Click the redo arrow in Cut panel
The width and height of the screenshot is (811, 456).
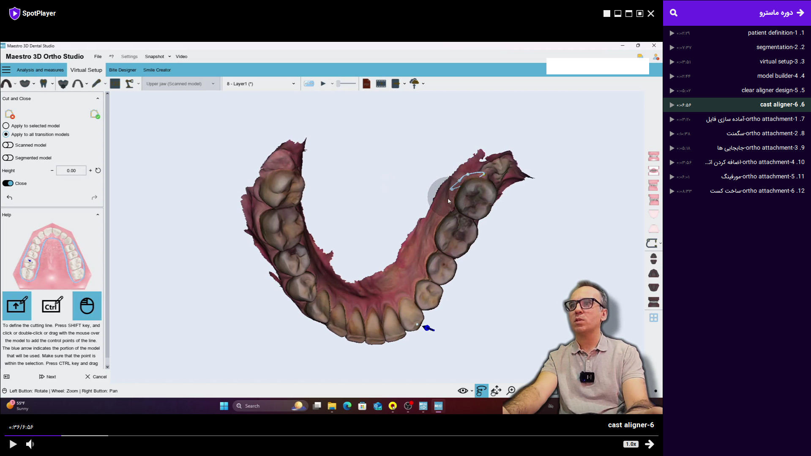coord(94,197)
